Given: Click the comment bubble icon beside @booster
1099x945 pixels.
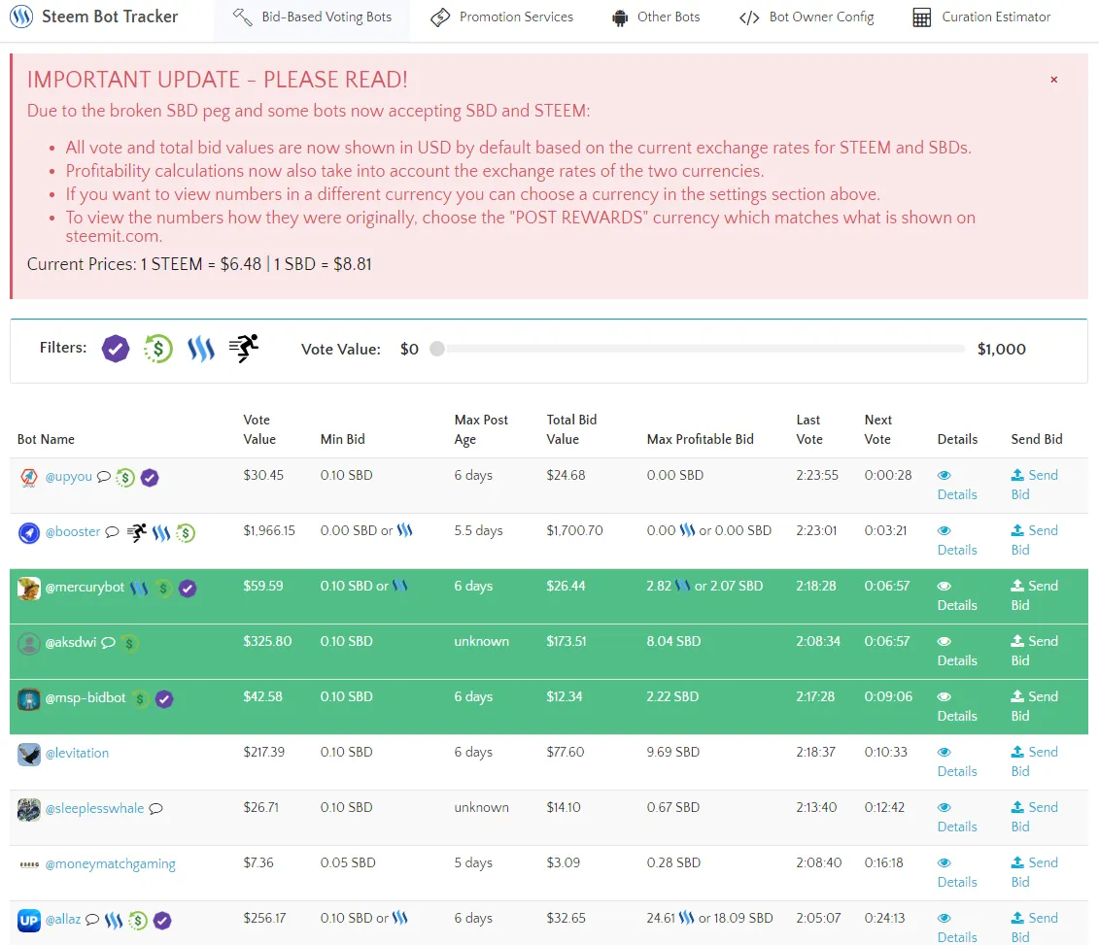Looking at the screenshot, I should coord(112,532).
